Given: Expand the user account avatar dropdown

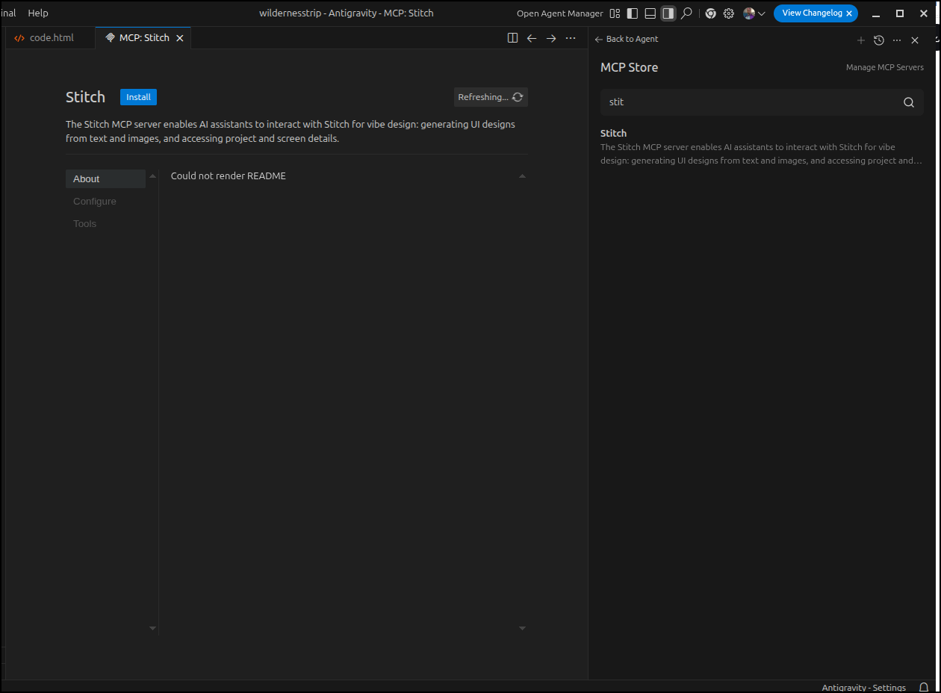Looking at the screenshot, I should pyautogui.click(x=754, y=13).
